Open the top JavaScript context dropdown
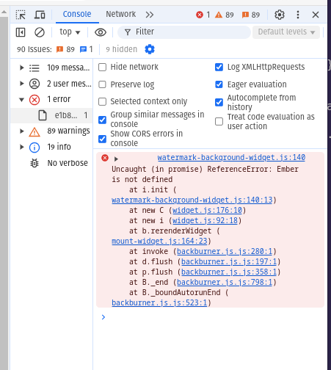 pos(70,32)
